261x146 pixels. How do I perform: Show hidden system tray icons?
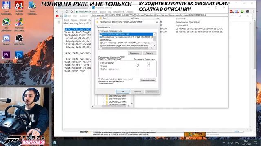point(224,142)
